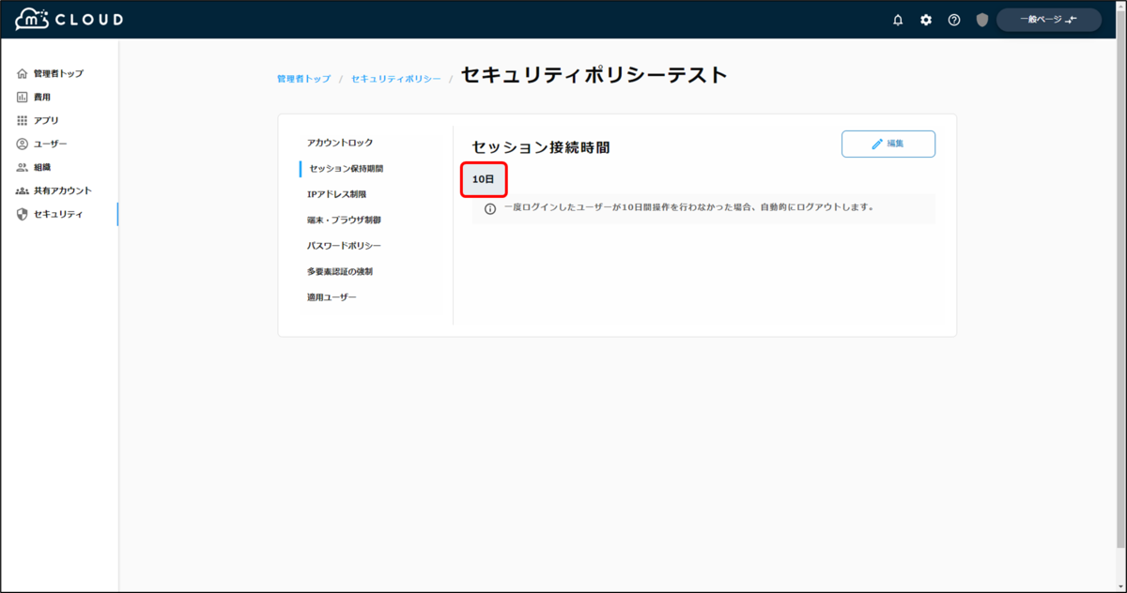This screenshot has width=1127, height=593.
Task: Open the notification bell icon
Action: 898,19
